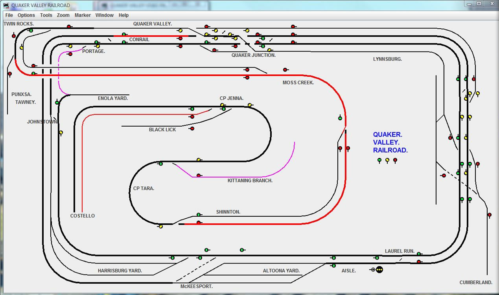Select the ALTOONA YARD label
The image size is (499, 295).
(281, 271)
